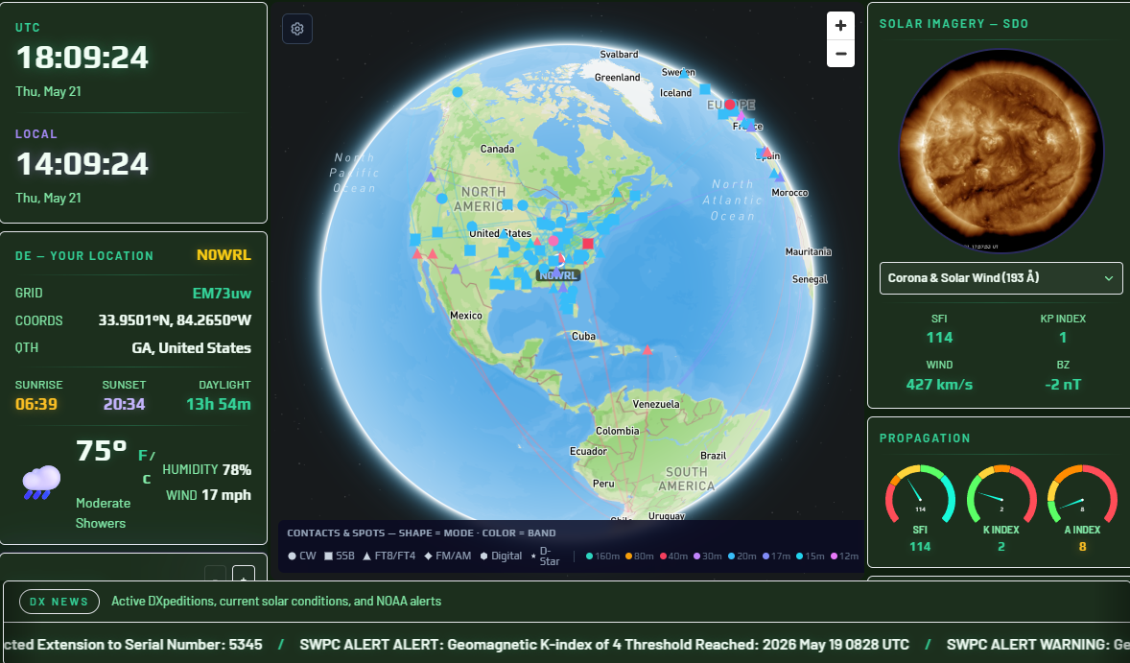The height and width of the screenshot is (663, 1130).
Task: Click the sunset time 20:34
Action: coord(124,404)
